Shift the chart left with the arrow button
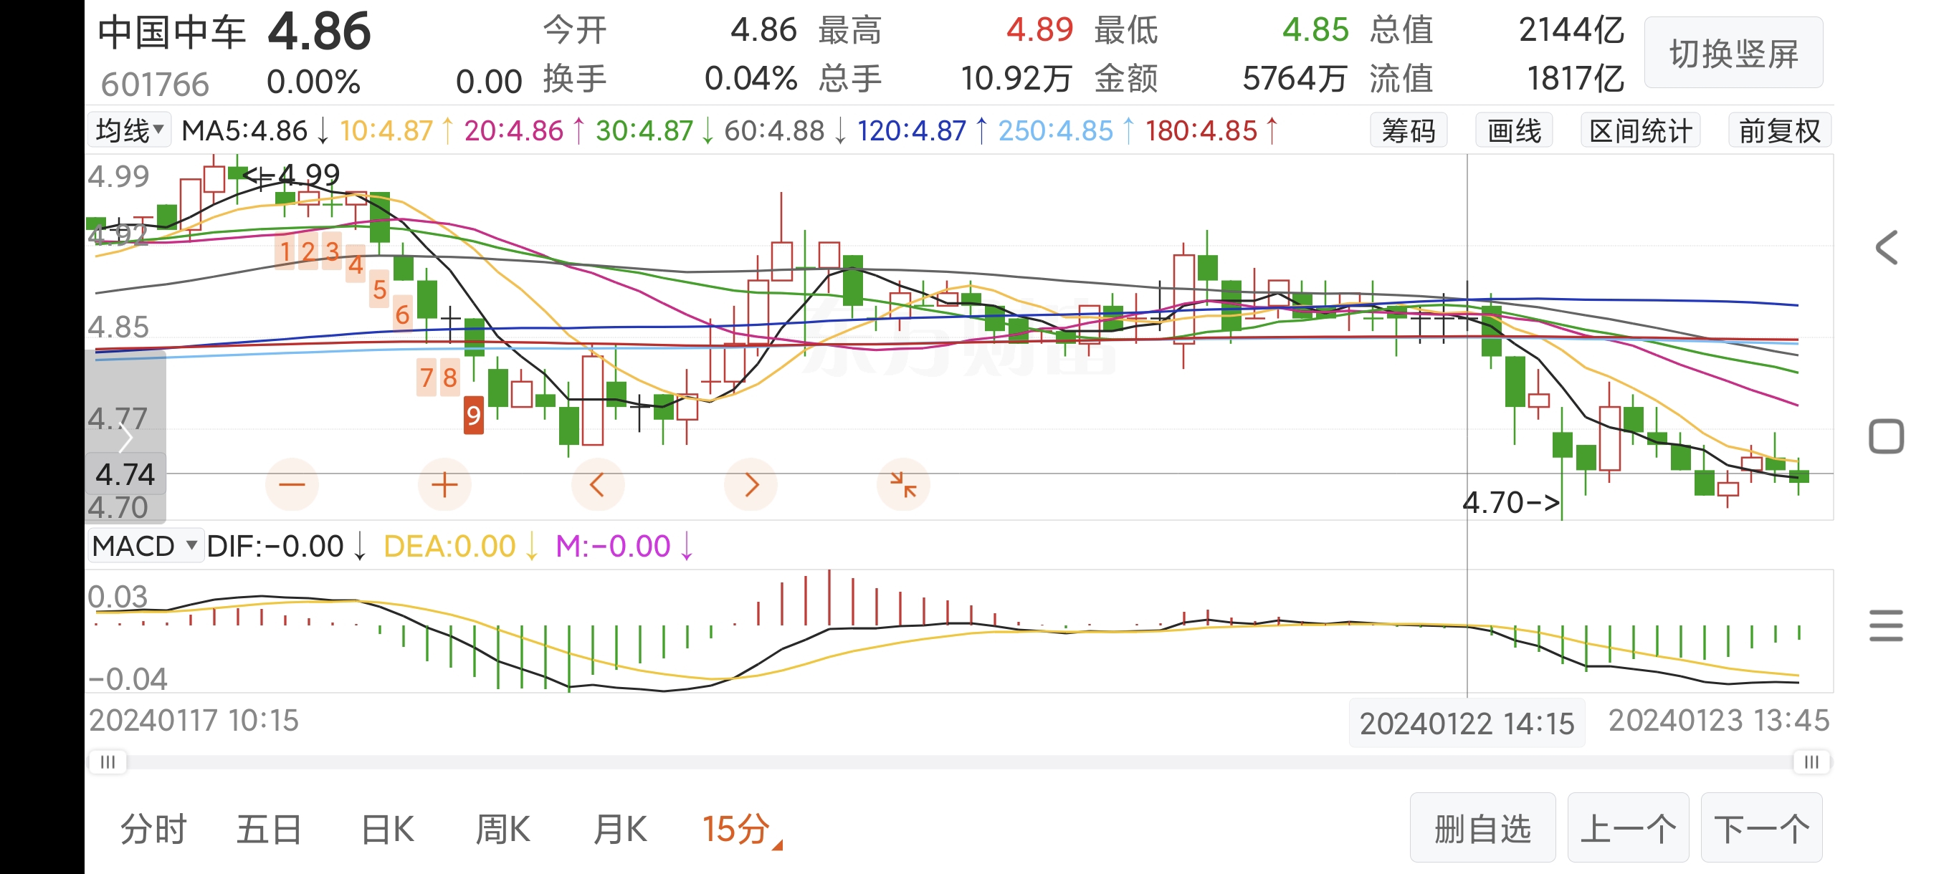The image size is (1944, 874). pos(597,484)
